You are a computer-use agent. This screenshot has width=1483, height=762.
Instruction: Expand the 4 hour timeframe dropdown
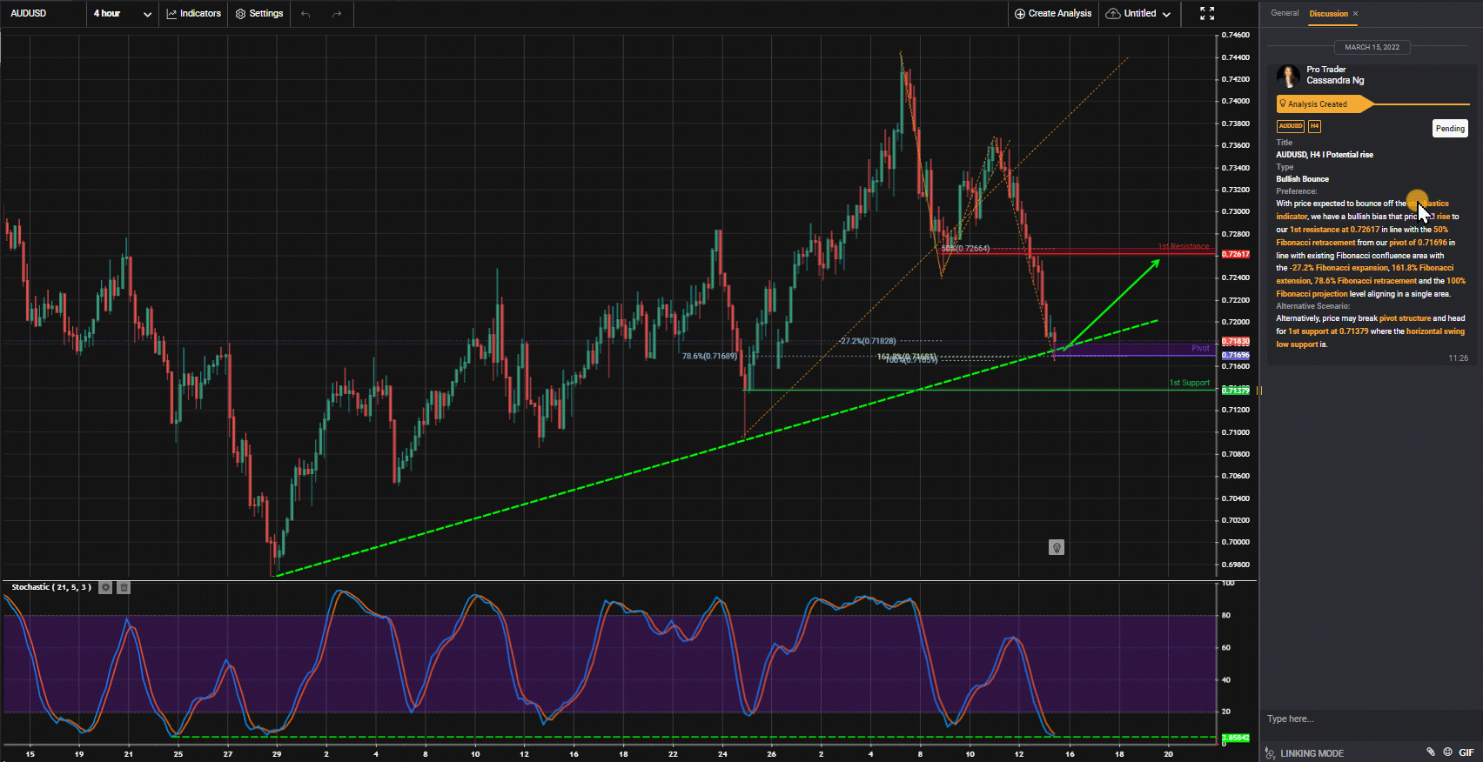point(123,13)
